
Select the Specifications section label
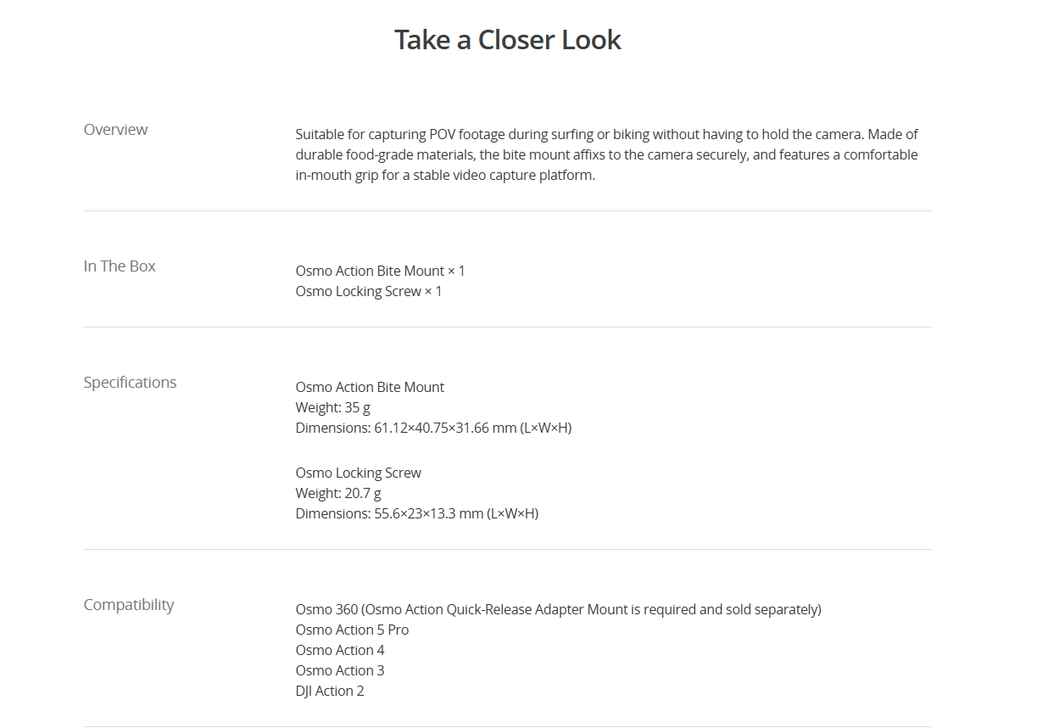(x=130, y=382)
